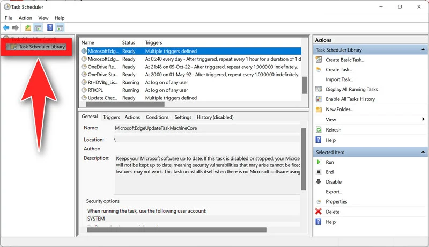Open the Action menu
Screen dimensions: 429x247
point(25,18)
